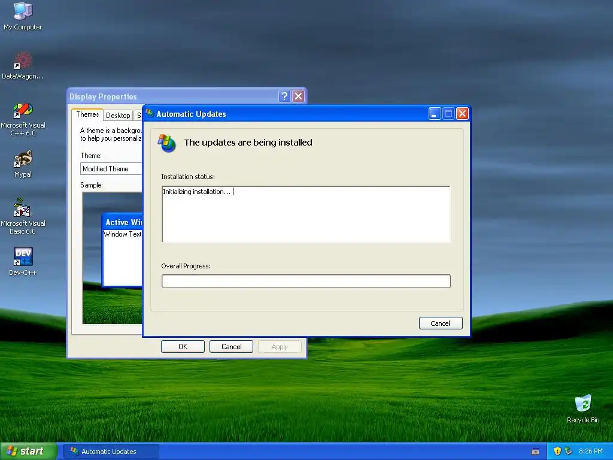Click the help question mark in Display Properties

click(x=284, y=96)
